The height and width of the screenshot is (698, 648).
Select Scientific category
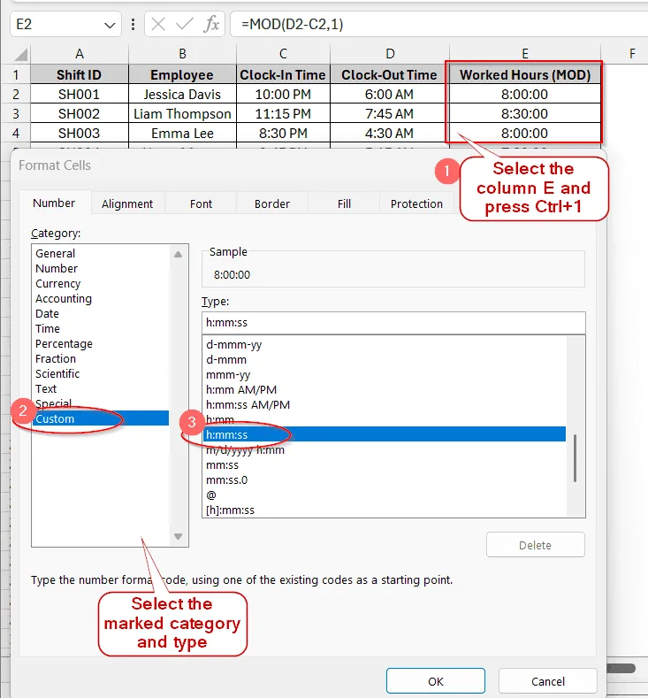click(102, 374)
